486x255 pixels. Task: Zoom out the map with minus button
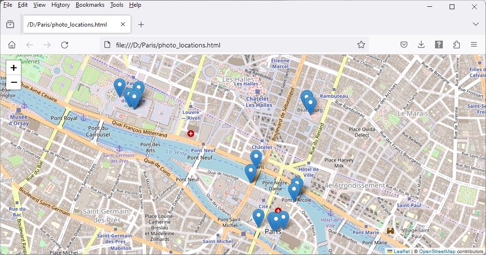tap(14, 82)
